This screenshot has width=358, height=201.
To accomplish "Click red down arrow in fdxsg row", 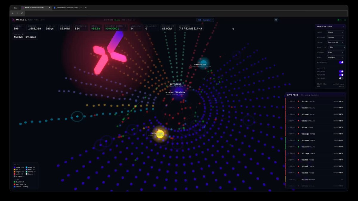I will point(298,127).
